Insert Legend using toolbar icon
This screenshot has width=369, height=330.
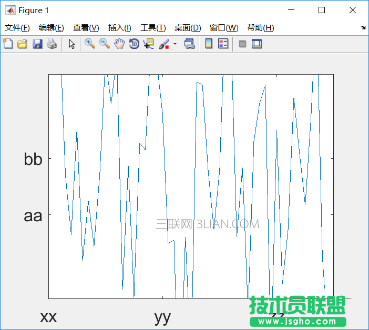[223, 44]
